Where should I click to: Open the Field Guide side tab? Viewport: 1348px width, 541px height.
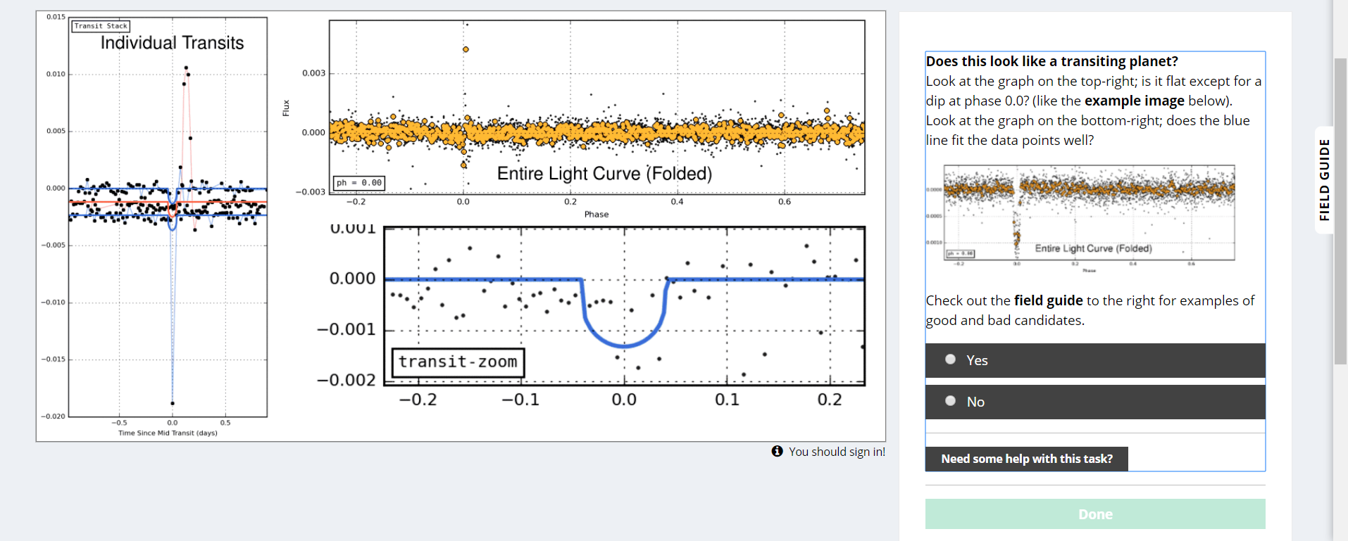1324,180
